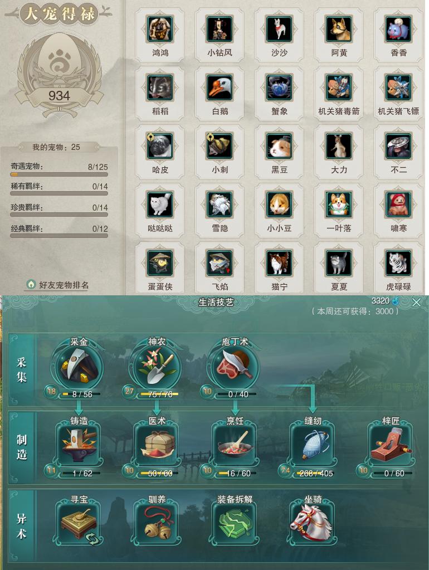429x570 pixels.
Task: Close the 生活技艺 window
Action: tap(416, 302)
